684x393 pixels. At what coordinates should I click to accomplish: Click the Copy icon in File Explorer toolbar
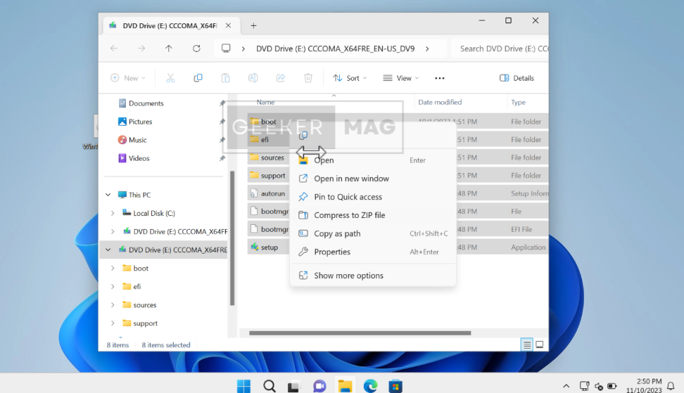(198, 78)
